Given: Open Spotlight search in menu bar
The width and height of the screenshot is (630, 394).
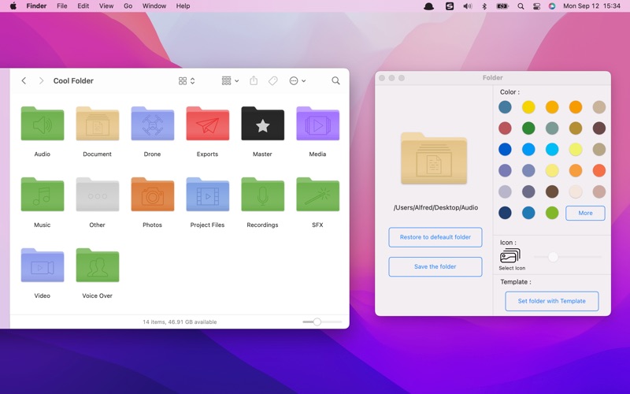Looking at the screenshot, I should point(521,6).
